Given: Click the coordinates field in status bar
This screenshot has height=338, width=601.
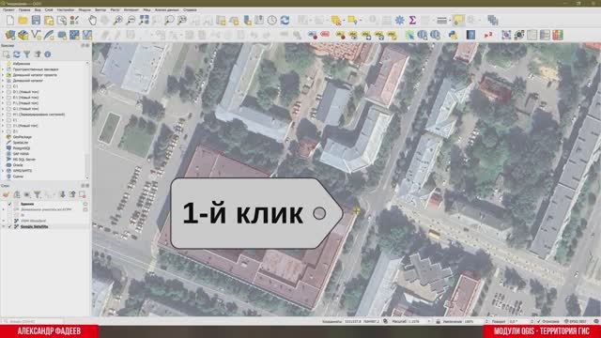Looking at the screenshot, I should point(362,321).
